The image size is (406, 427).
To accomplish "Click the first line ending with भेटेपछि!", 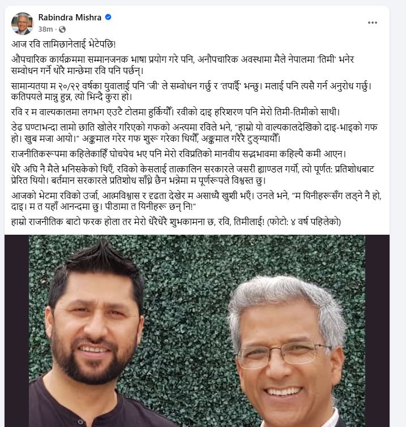I will coord(63,44).
